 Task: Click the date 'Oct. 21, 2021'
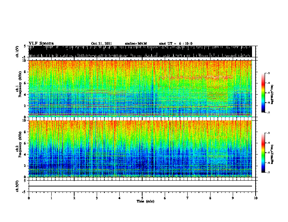(101, 44)
